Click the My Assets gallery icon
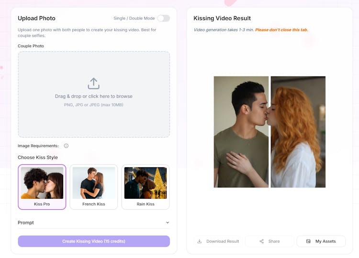359x258 pixels. (x=308, y=241)
